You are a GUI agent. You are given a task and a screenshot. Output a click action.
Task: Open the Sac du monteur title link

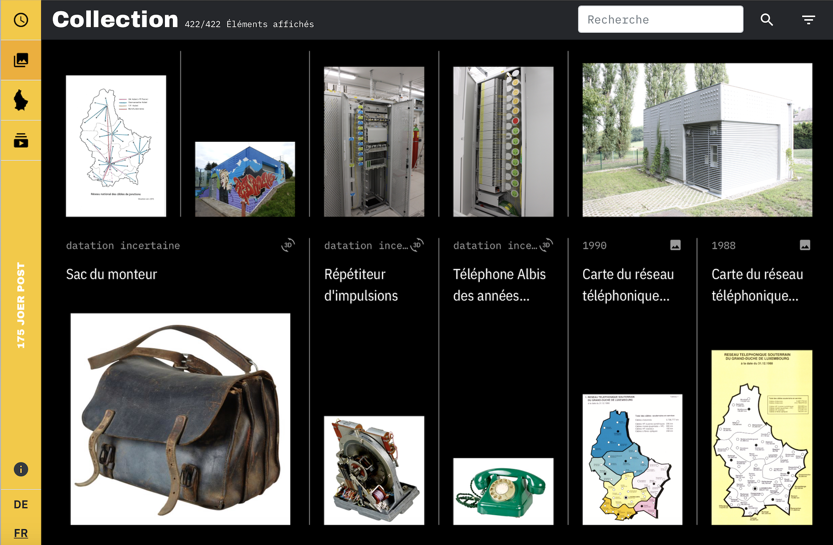[x=111, y=274]
